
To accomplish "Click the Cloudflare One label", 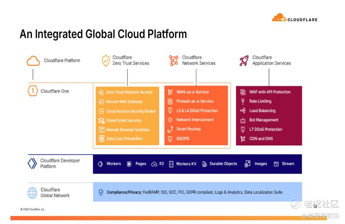I will pos(55,91).
